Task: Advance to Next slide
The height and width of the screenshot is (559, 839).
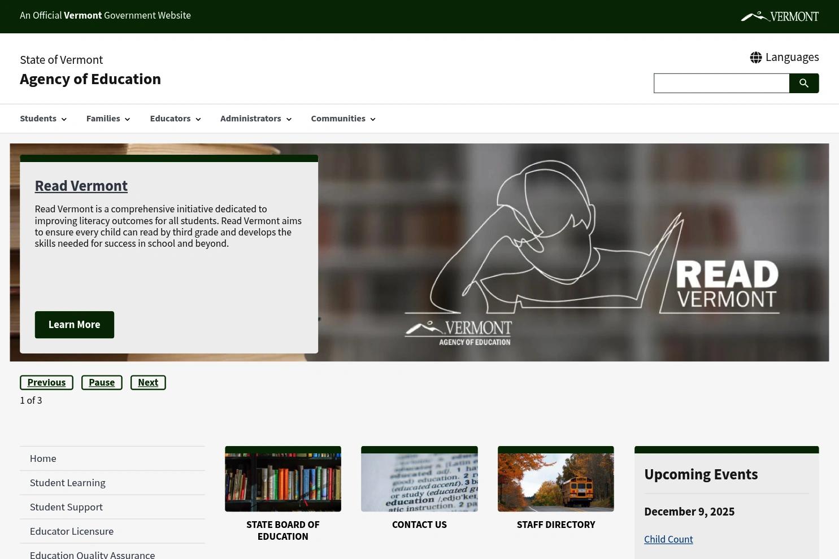Action: click(x=148, y=382)
